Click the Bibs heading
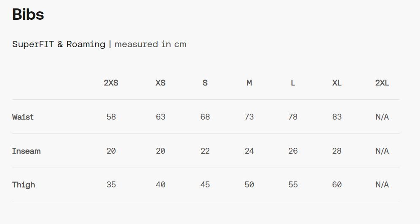Image resolution: width=420 pixels, height=224 pixels. click(28, 15)
